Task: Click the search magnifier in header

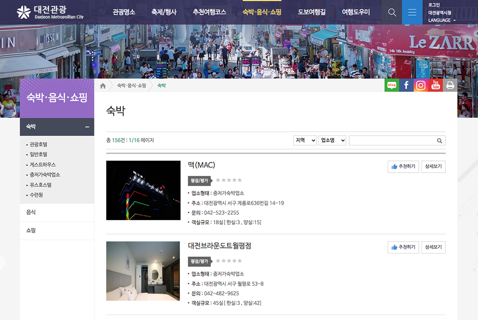Action: pyautogui.click(x=392, y=12)
